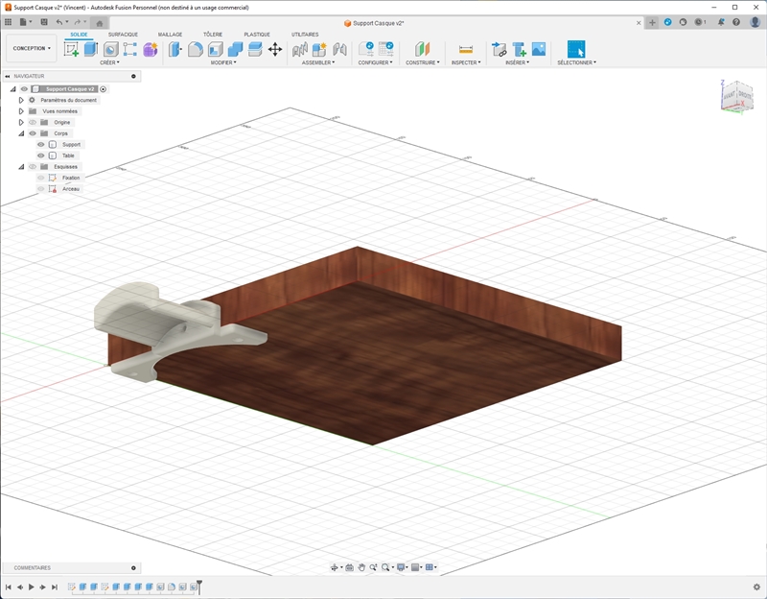This screenshot has height=599, width=767.
Task: Toggle root Support Casque v2 visibility
Action: (x=24, y=89)
